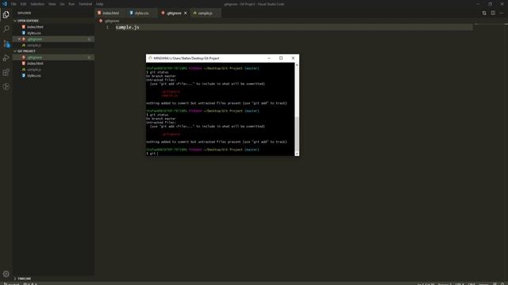The width and height of the screenshot is (508, 285).
Task: Open the Run menu
Action: click(x=71, y=4)
